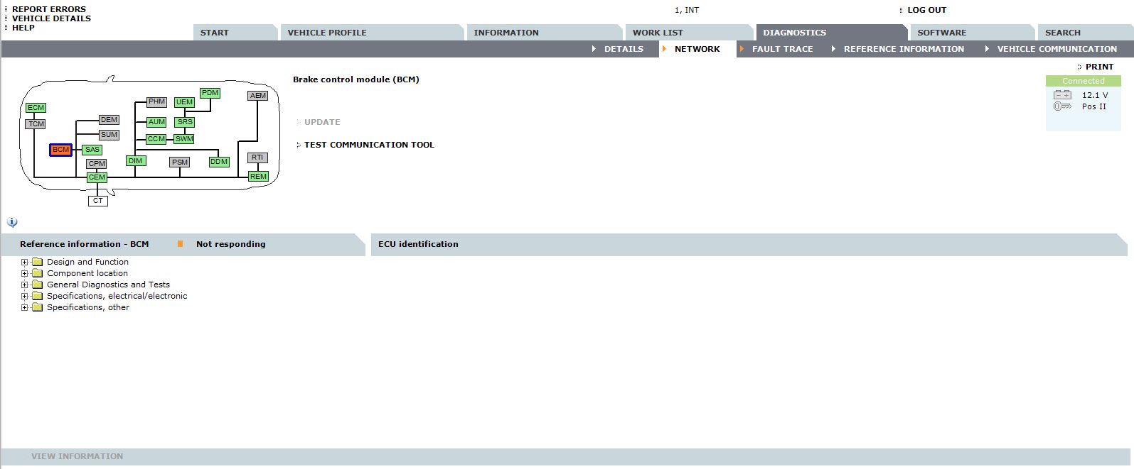Go to the Fault Trace sub-tab
This screenshot has width=1134, height=469.
click(x=782, y=49)
